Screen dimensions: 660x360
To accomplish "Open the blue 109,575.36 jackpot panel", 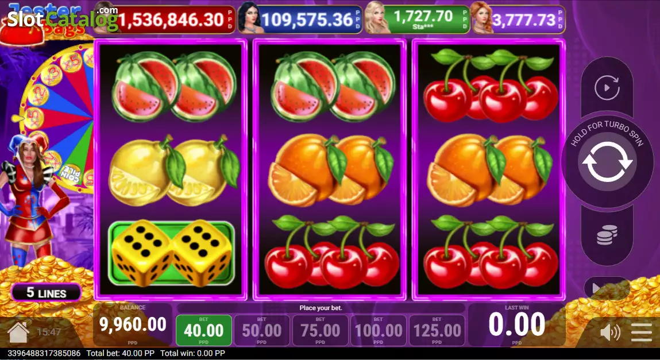I will point(300,20).
